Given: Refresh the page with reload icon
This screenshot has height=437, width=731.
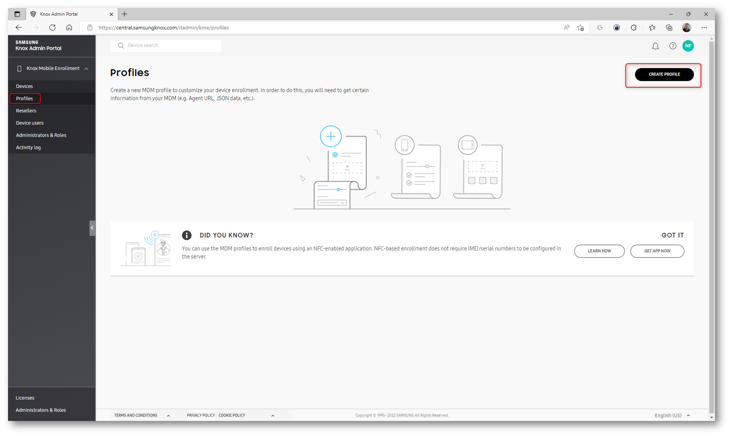Looking at the screenshot, I should pyautogui.click(x=52, y=28).
